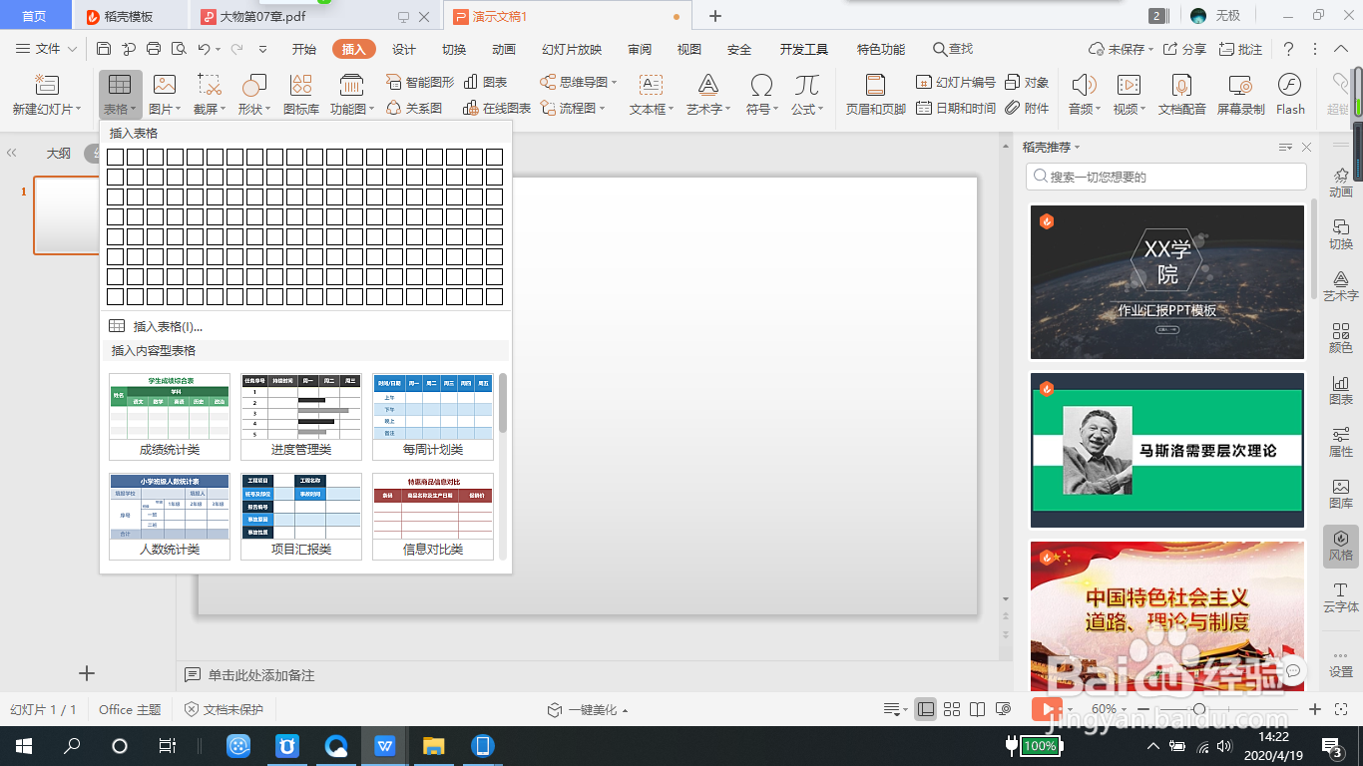Image resolution: width=1363 pixels, height=766 pixels.
Task: Insert a 关系图 relationship diagram
Action: click(x=414, y=108)
